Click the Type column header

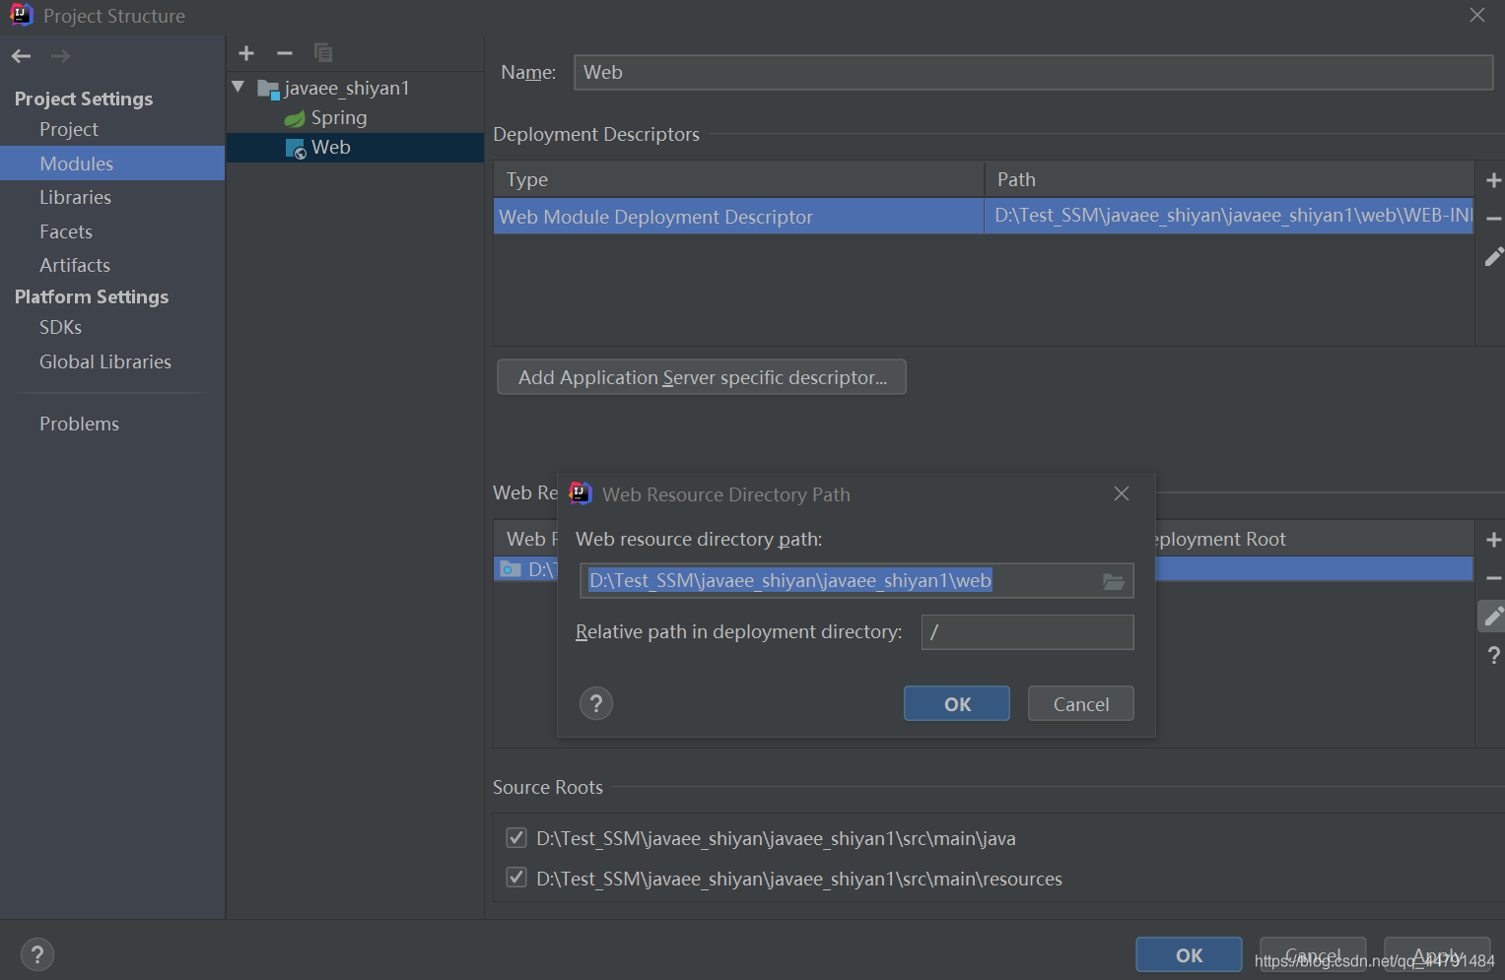click(x=739, y=179)
